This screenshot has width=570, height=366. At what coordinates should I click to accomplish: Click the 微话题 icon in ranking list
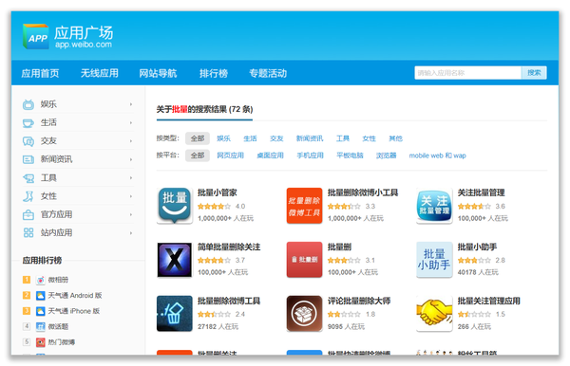point(40,327)
